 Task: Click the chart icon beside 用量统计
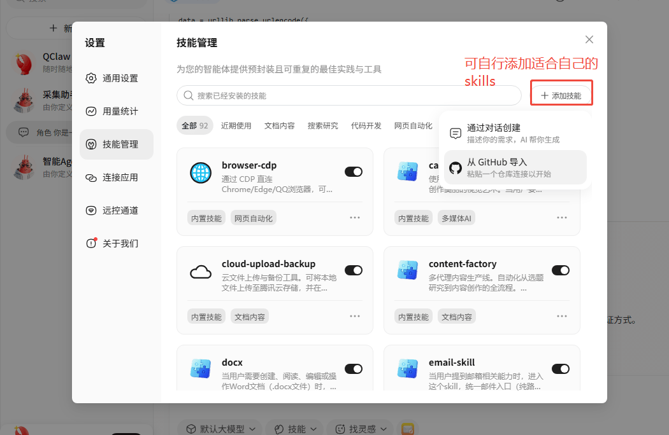pos(91,111)
